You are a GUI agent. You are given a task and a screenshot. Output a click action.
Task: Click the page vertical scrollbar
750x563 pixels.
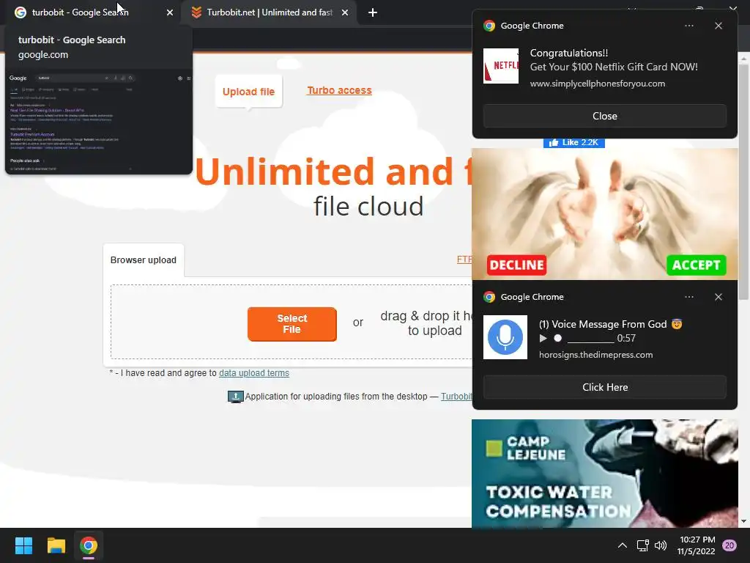743,182
